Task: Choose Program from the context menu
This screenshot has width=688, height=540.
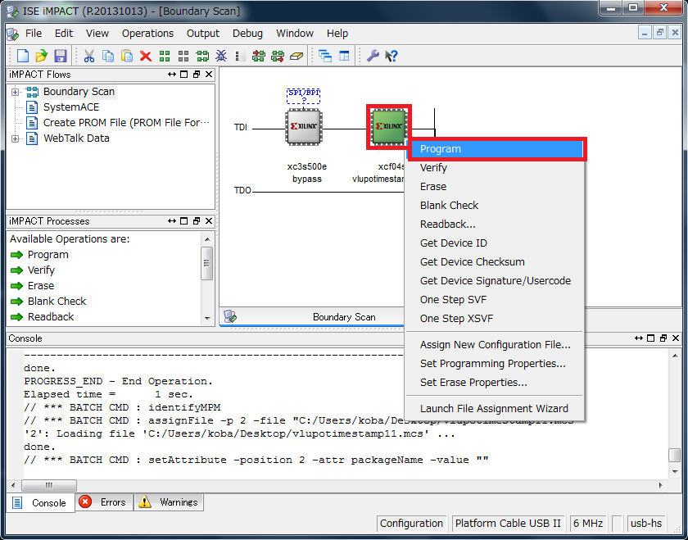Action: [496, 149]
